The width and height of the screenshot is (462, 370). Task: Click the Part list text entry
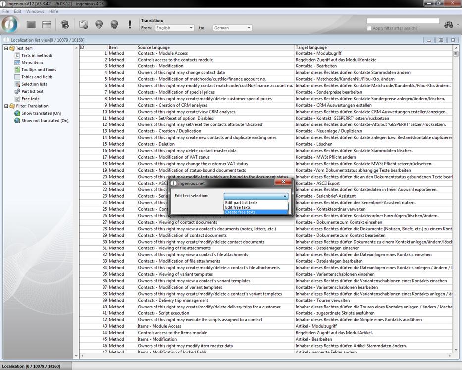point(32,91)
